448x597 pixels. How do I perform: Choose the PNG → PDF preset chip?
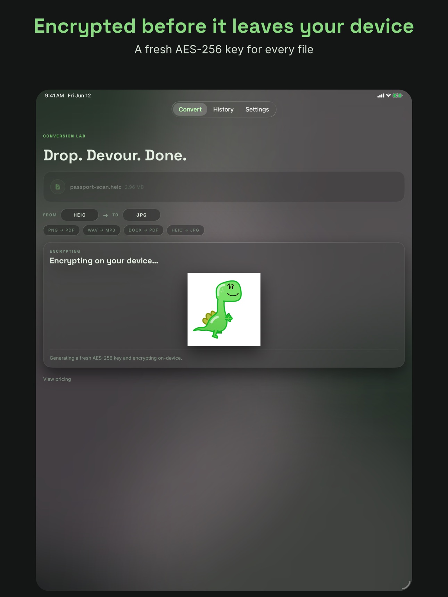(61, 230)
